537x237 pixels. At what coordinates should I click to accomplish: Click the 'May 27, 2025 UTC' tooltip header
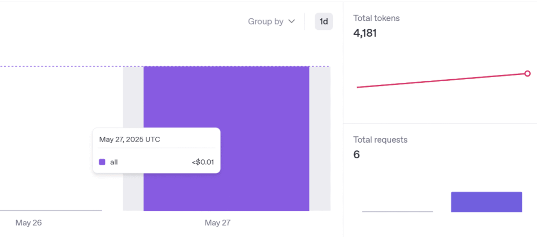click(x=131, y=139)
